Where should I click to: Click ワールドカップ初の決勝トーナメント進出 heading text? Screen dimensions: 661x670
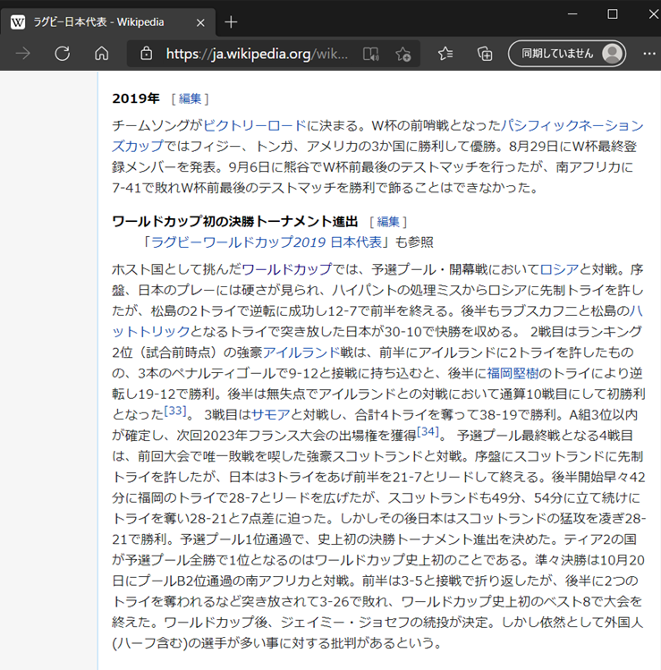pyautogui.click(x=234, y=221)
